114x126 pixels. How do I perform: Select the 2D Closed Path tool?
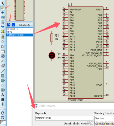coord(3,90)
